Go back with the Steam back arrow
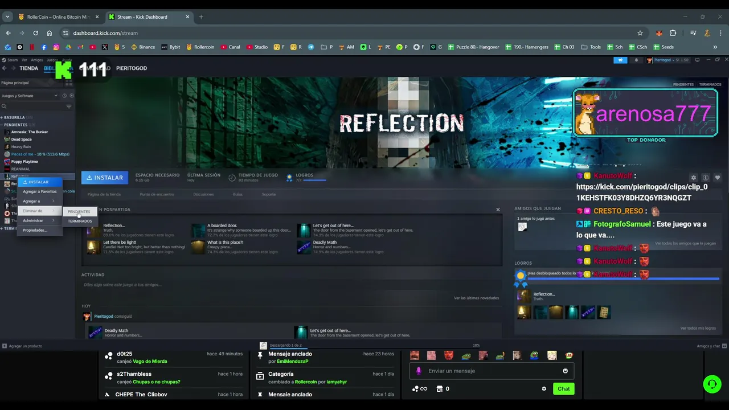Viewport: 729px width, 410px height. coord(5,68)
